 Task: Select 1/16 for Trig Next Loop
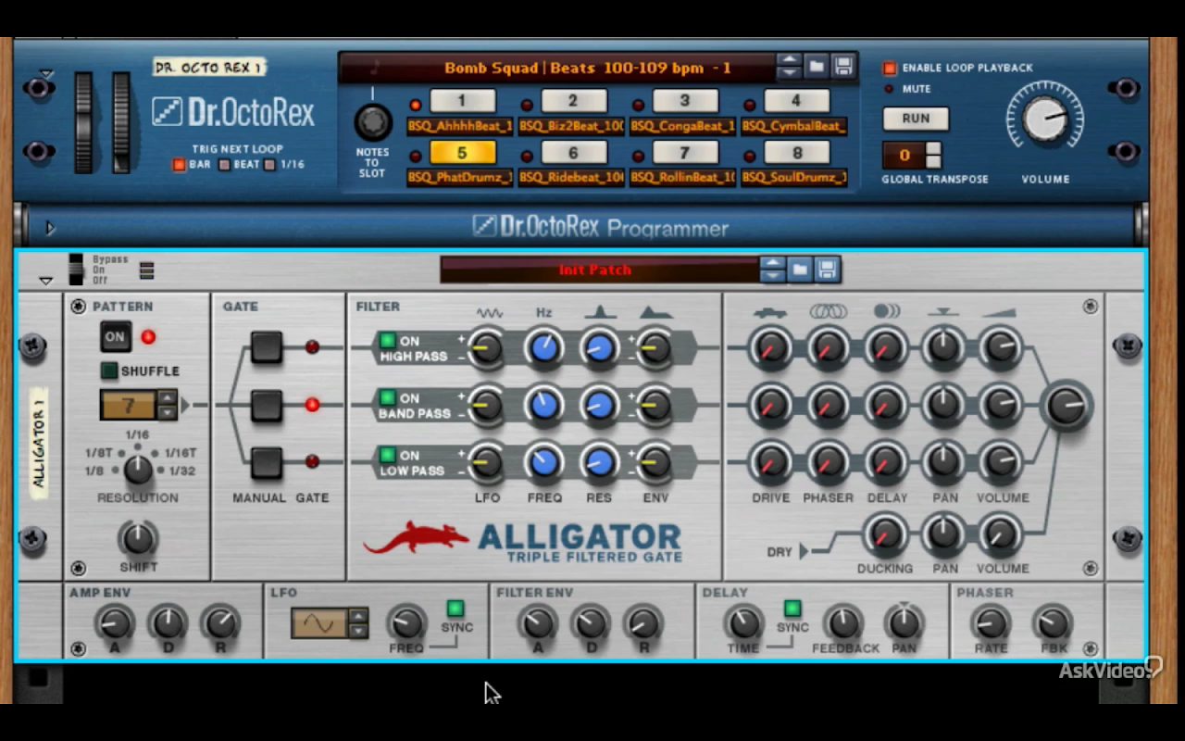[x=269, y=165]
